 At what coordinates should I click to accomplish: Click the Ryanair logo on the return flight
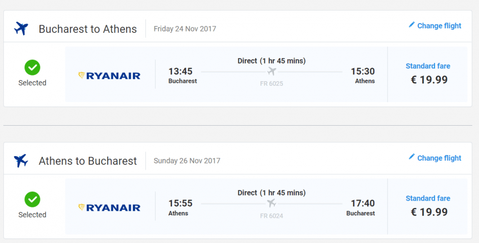click(x=109, y=207)
